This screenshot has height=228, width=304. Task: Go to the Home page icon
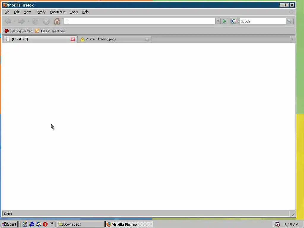57,21
